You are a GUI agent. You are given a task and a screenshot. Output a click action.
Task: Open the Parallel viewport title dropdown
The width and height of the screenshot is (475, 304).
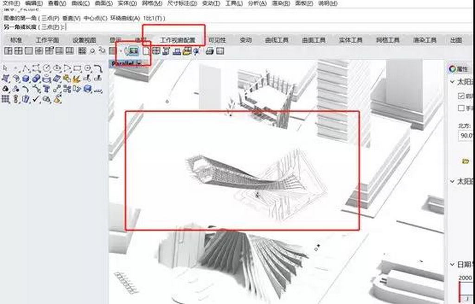coord(138,63)
